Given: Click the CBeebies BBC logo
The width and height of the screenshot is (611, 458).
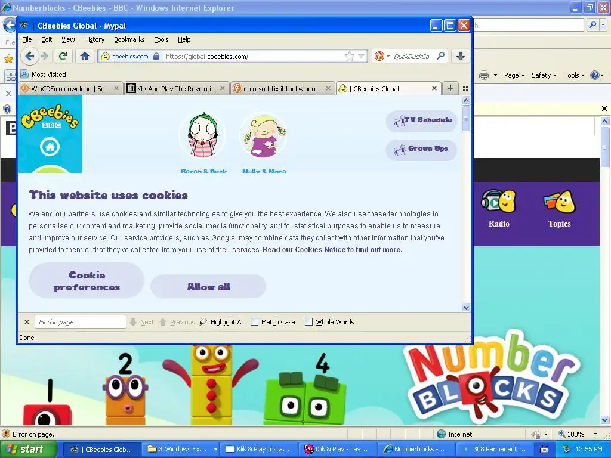Looking at the screenshot, I should [50, 116].
